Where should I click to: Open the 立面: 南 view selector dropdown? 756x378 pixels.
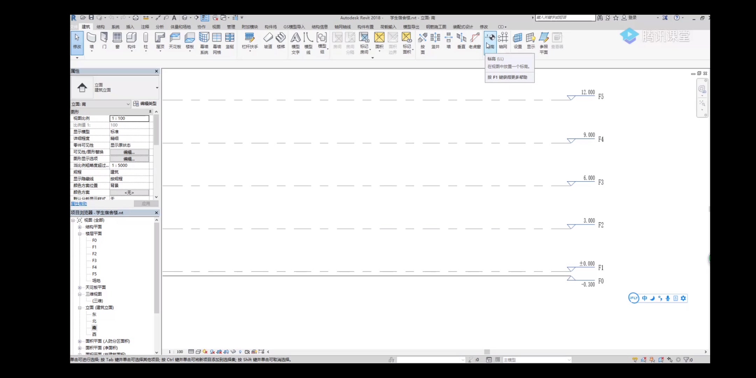128,104
